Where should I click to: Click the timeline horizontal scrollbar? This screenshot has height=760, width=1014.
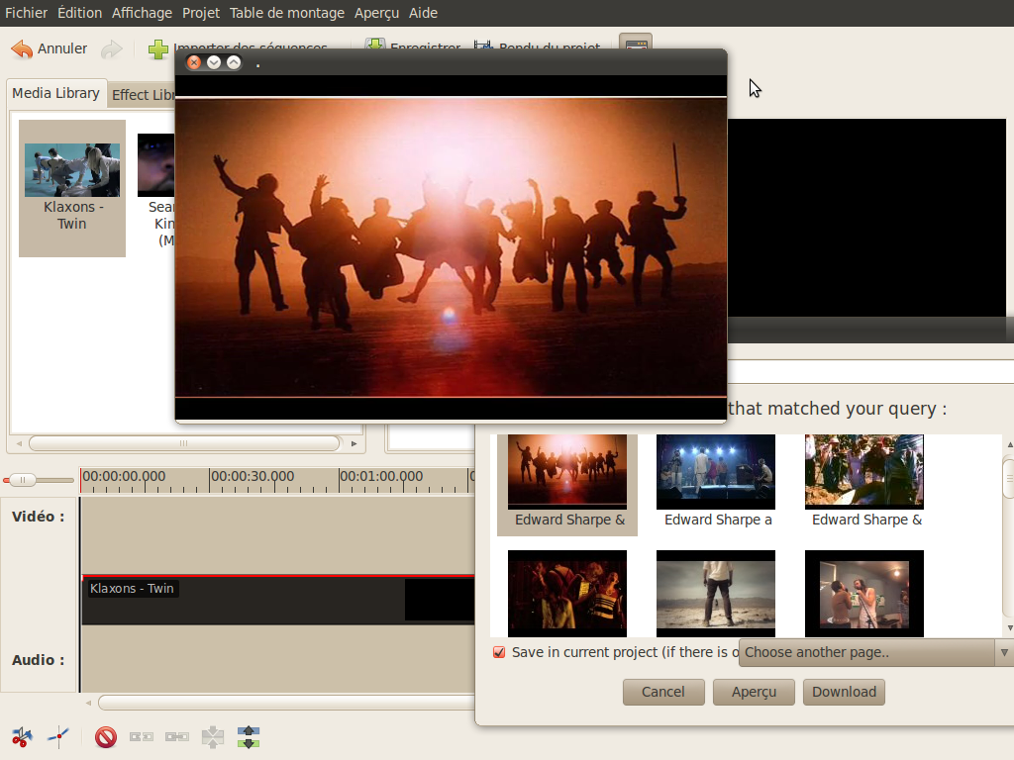[286, 703]
